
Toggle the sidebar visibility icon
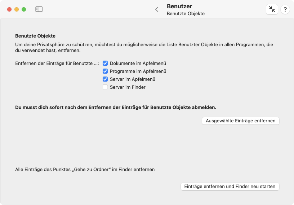click(39, 9)
